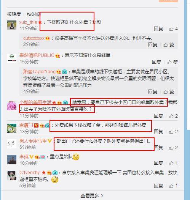Click 男人专用马甲's username
The image size is (190, 200).
click(33, 141)
